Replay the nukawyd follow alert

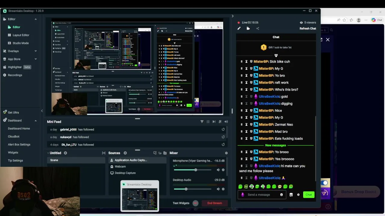(x=223, y=137)
